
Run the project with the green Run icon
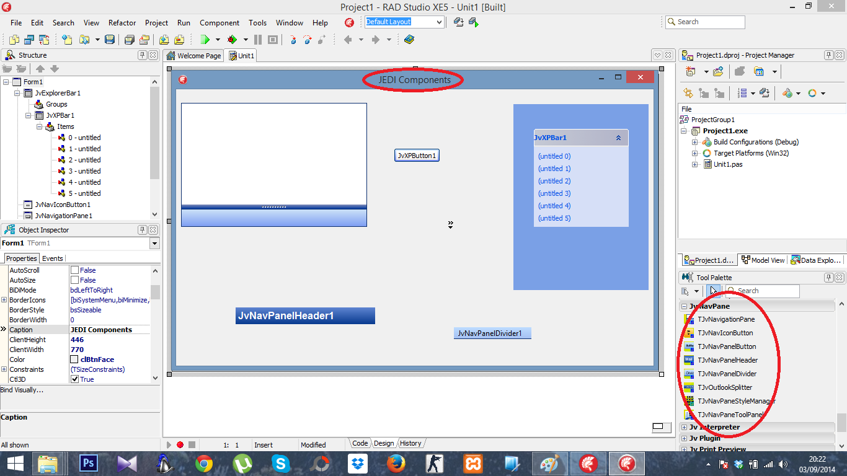click(x=206, y=39)
